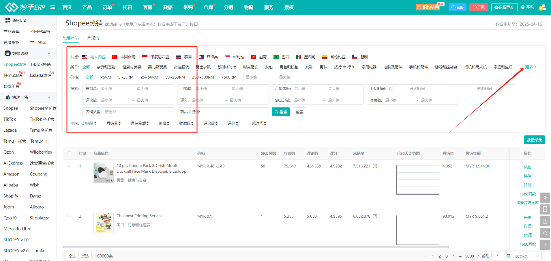Switch to the 热销产品 tab
551x261 pixels.
pos(71,38)
